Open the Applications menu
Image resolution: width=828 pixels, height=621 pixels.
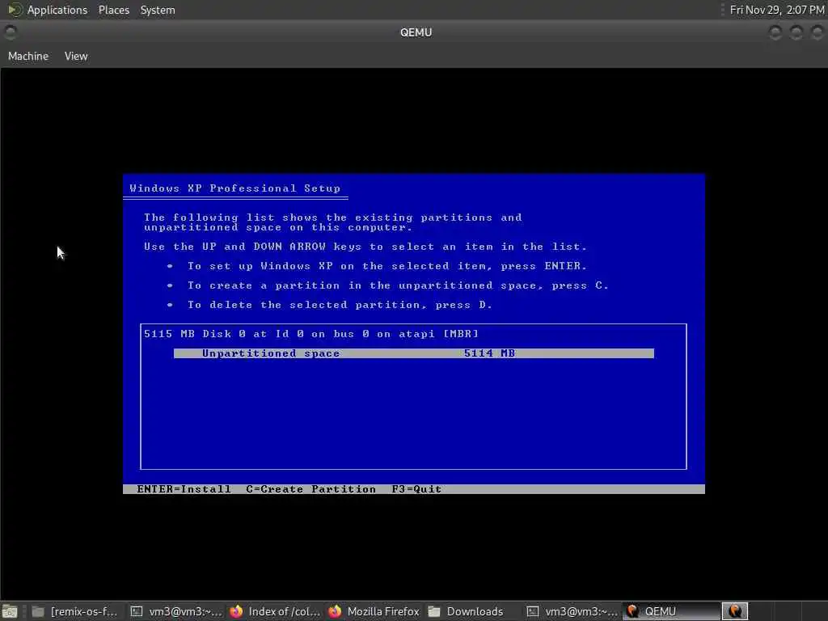click(x=57, y=10)
